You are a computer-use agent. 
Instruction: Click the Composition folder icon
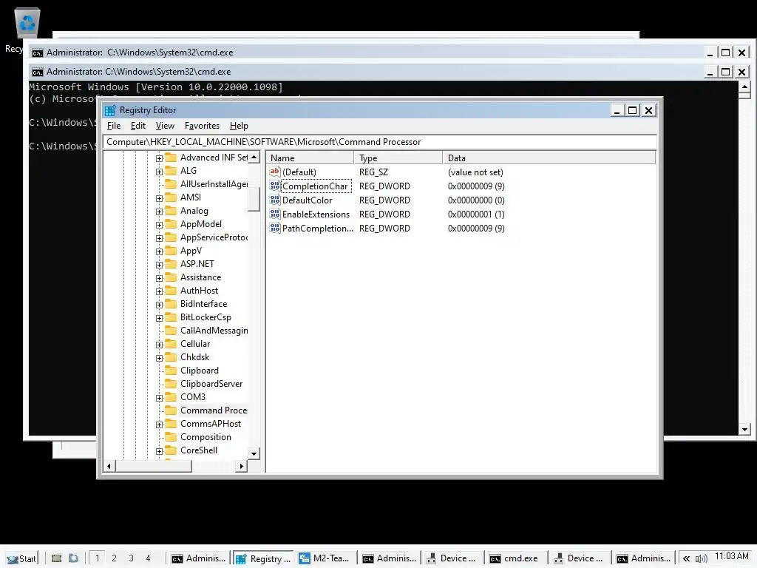pyautogui.click(x=171, y=436)
